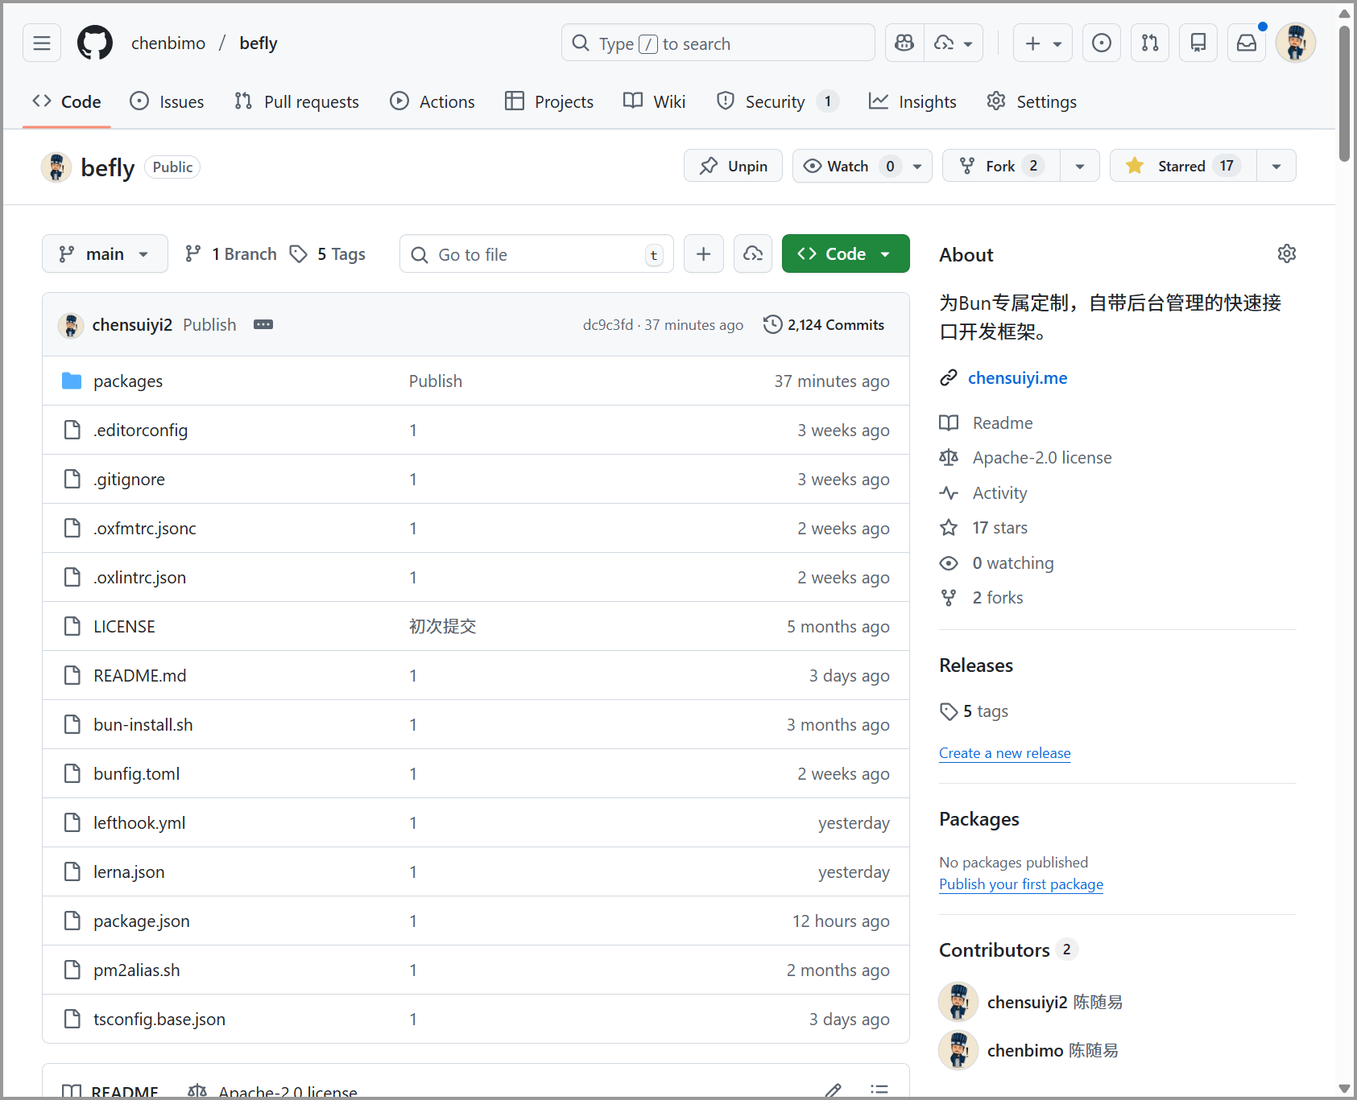Fork the befly repository
This screenshot has height=1100, width=1357.
[1001, 166]
